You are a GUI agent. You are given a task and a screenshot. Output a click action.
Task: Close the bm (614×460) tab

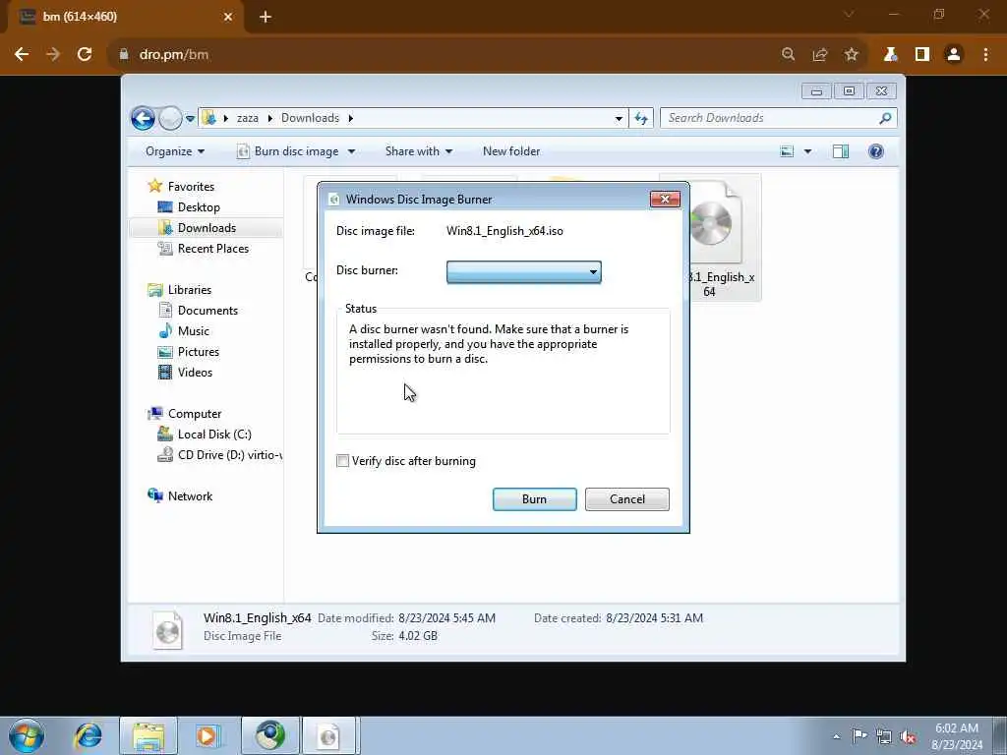[x=228, y=17]
